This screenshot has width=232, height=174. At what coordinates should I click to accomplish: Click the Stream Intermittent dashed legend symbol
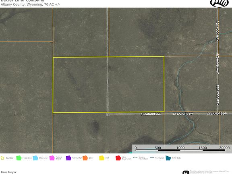point(135,158)
